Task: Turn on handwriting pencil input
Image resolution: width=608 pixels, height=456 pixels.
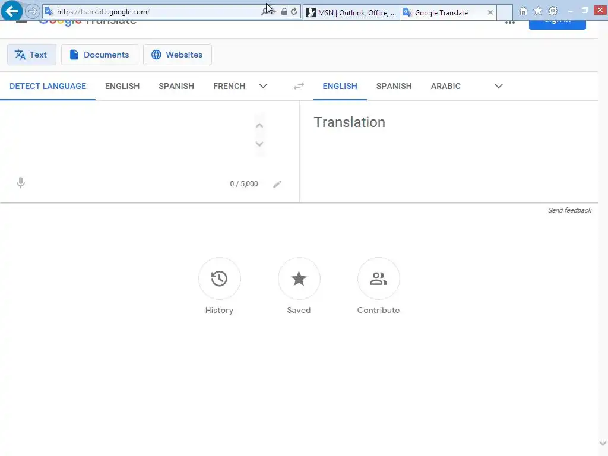Action: click(277, 184)
